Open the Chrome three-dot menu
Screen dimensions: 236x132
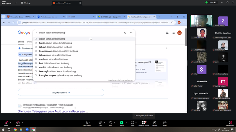[x=184, y=22]
